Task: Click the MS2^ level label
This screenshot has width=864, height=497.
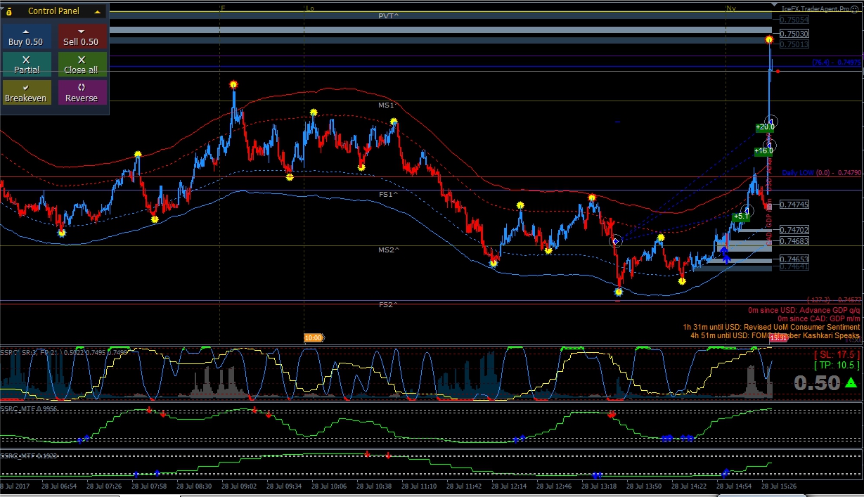Action: click(x=388, y=250)
